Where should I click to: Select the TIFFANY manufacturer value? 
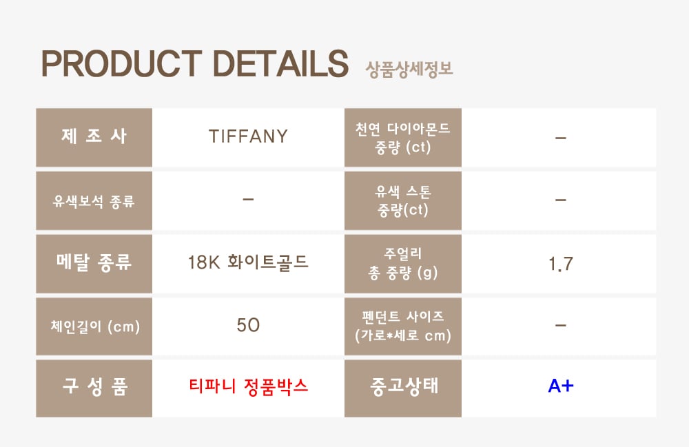[x=248, y=137]
